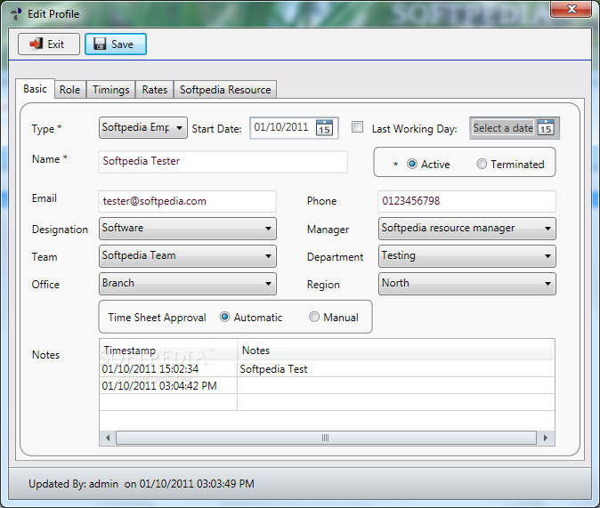Click the Save button
Viewport: 600px width, 508px height.
coord(116,44)
